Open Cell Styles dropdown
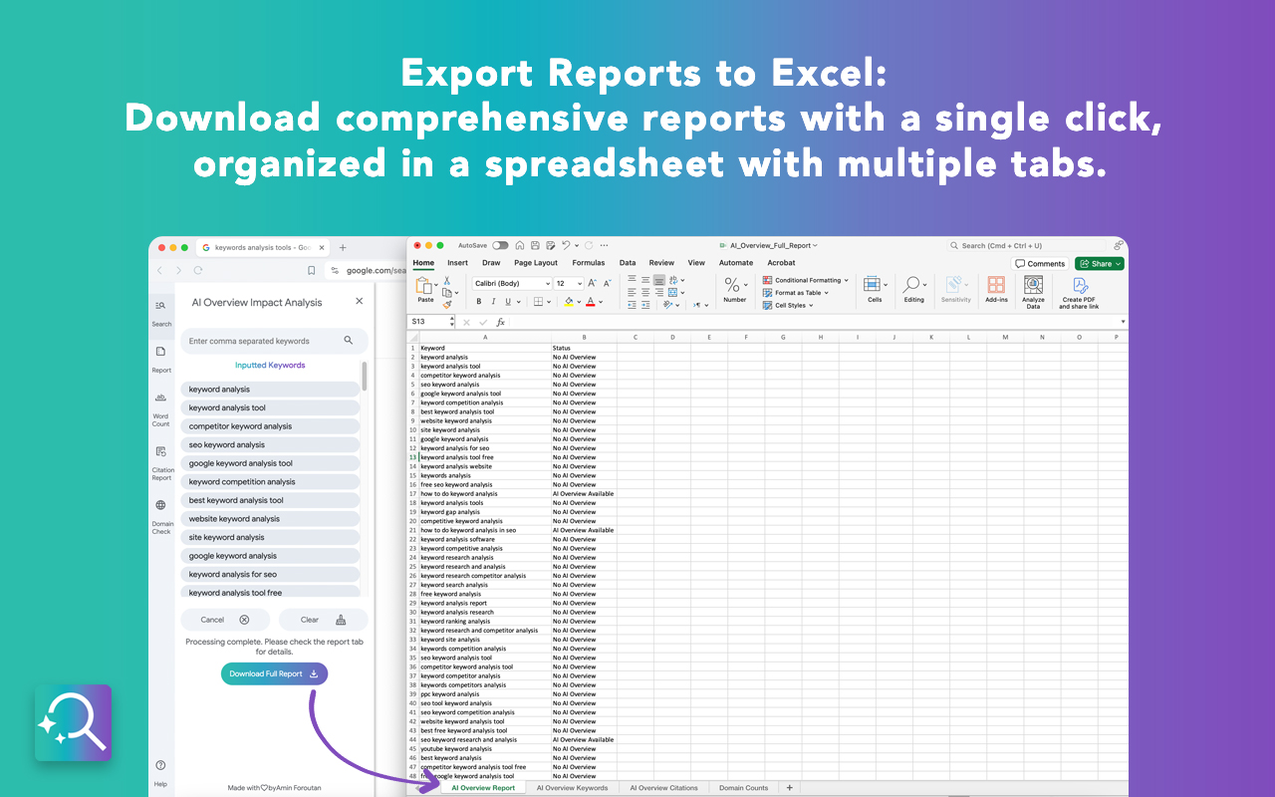Image resolution: width=1275 pixels, height=797 pixels. (x=788, y=305)
